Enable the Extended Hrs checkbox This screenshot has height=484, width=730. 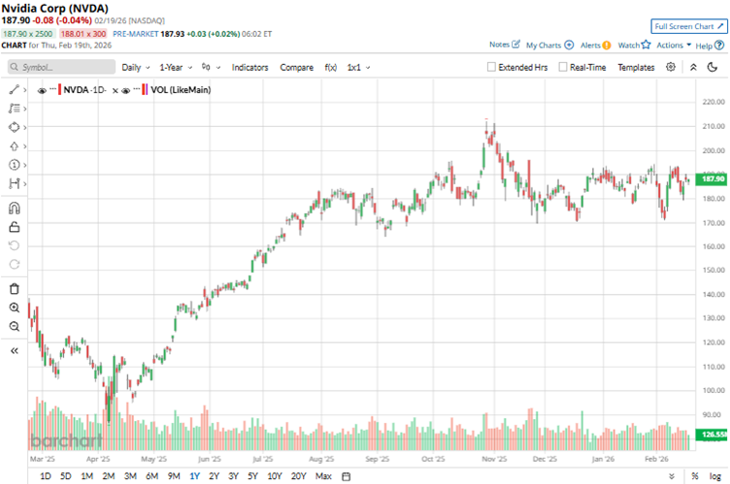[x=493, y=68]
